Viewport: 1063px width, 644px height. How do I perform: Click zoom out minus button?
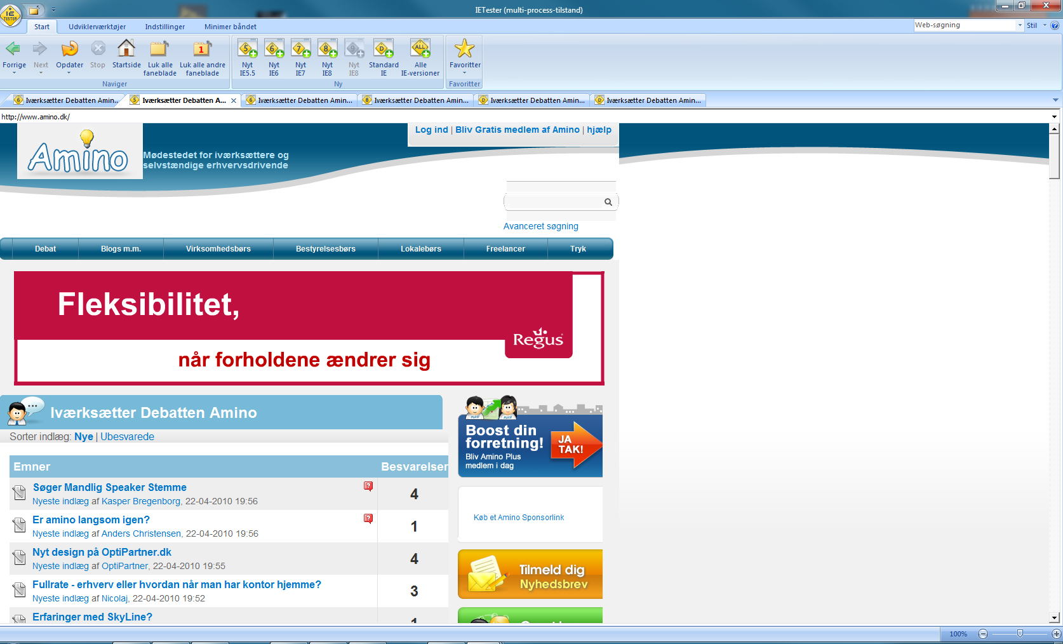(983, 634)
